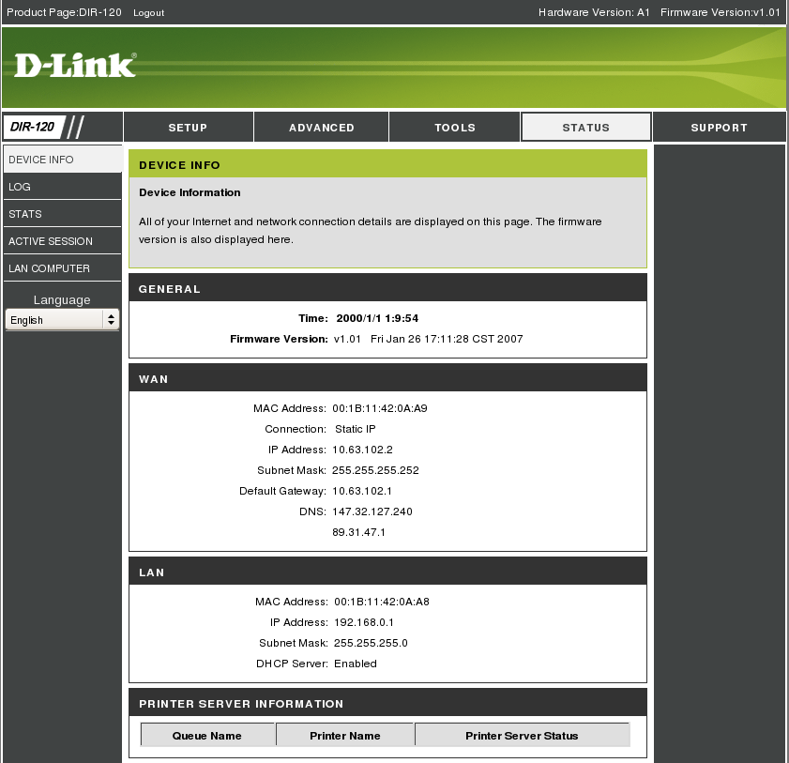Click LAN MAC address 00:1B:11:42:0A:A8
The width and height of the screenshot is (789, 763).
[382, 602]
